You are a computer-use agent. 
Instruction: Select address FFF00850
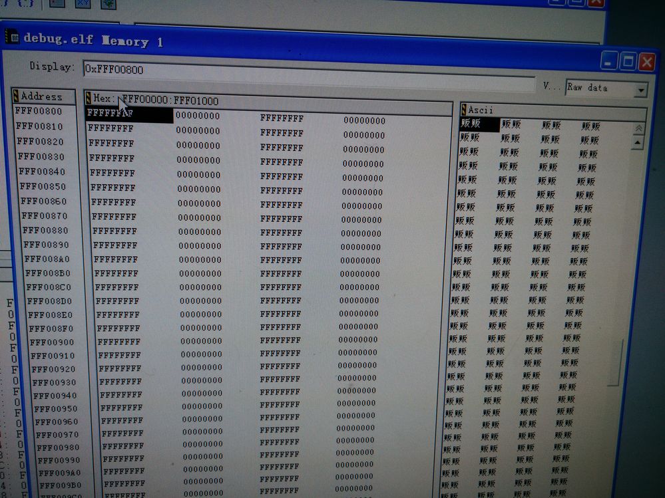43,187
